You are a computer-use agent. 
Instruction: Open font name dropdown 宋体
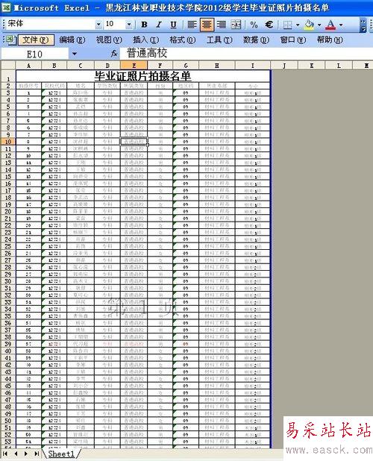pos(98,25)
